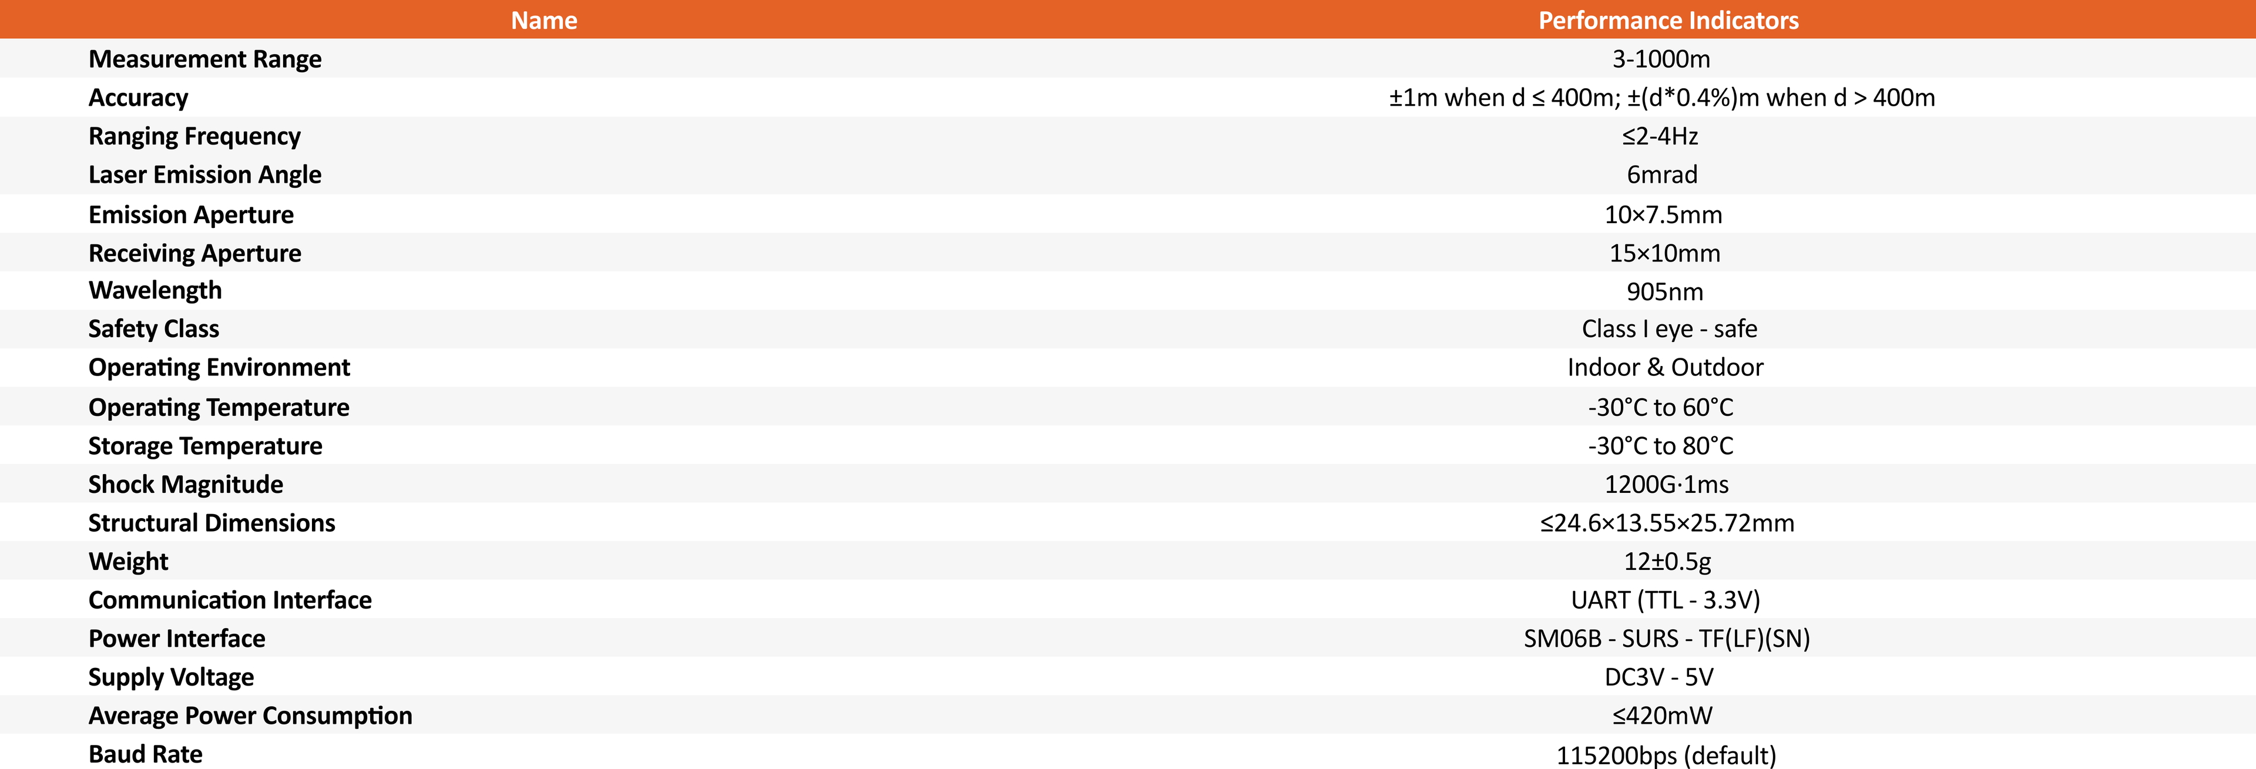Viewport: 2256px width, 769px height.
Task: Click the Name column header
Action: pos(544,20)
